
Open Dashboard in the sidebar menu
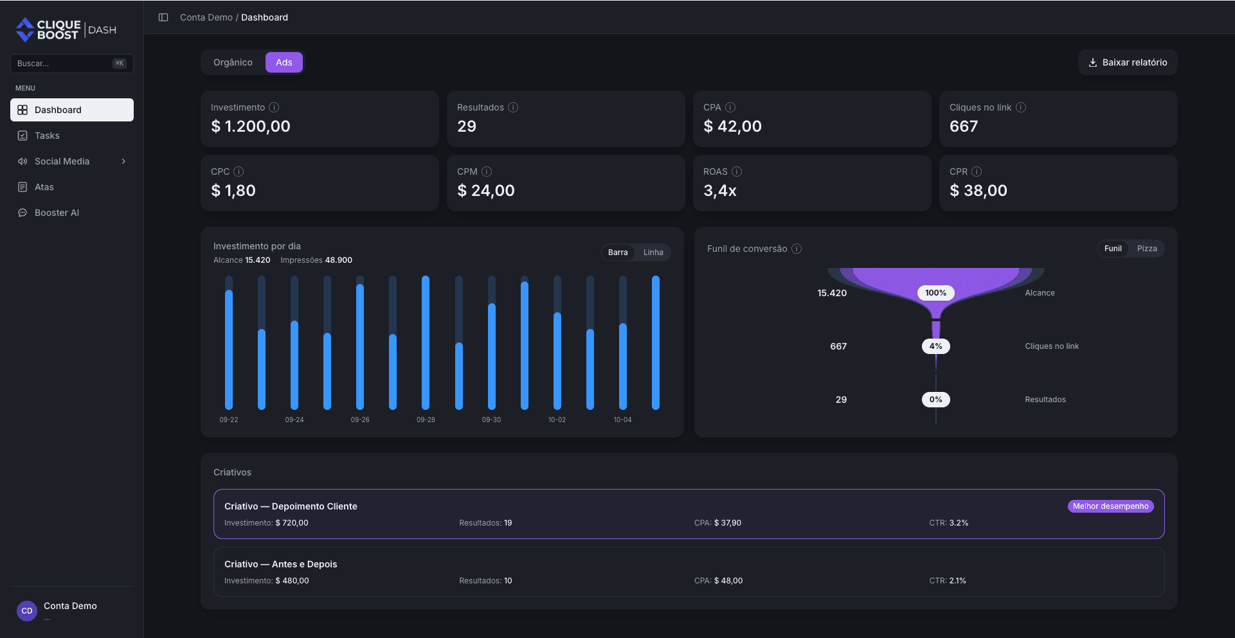point(72,110)
